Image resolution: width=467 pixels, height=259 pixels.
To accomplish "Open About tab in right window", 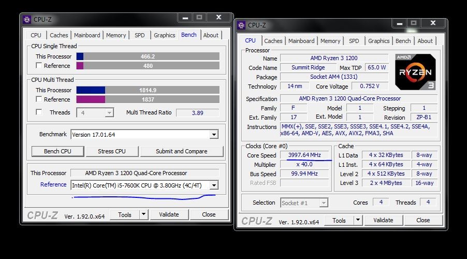I will pos(425,41).
